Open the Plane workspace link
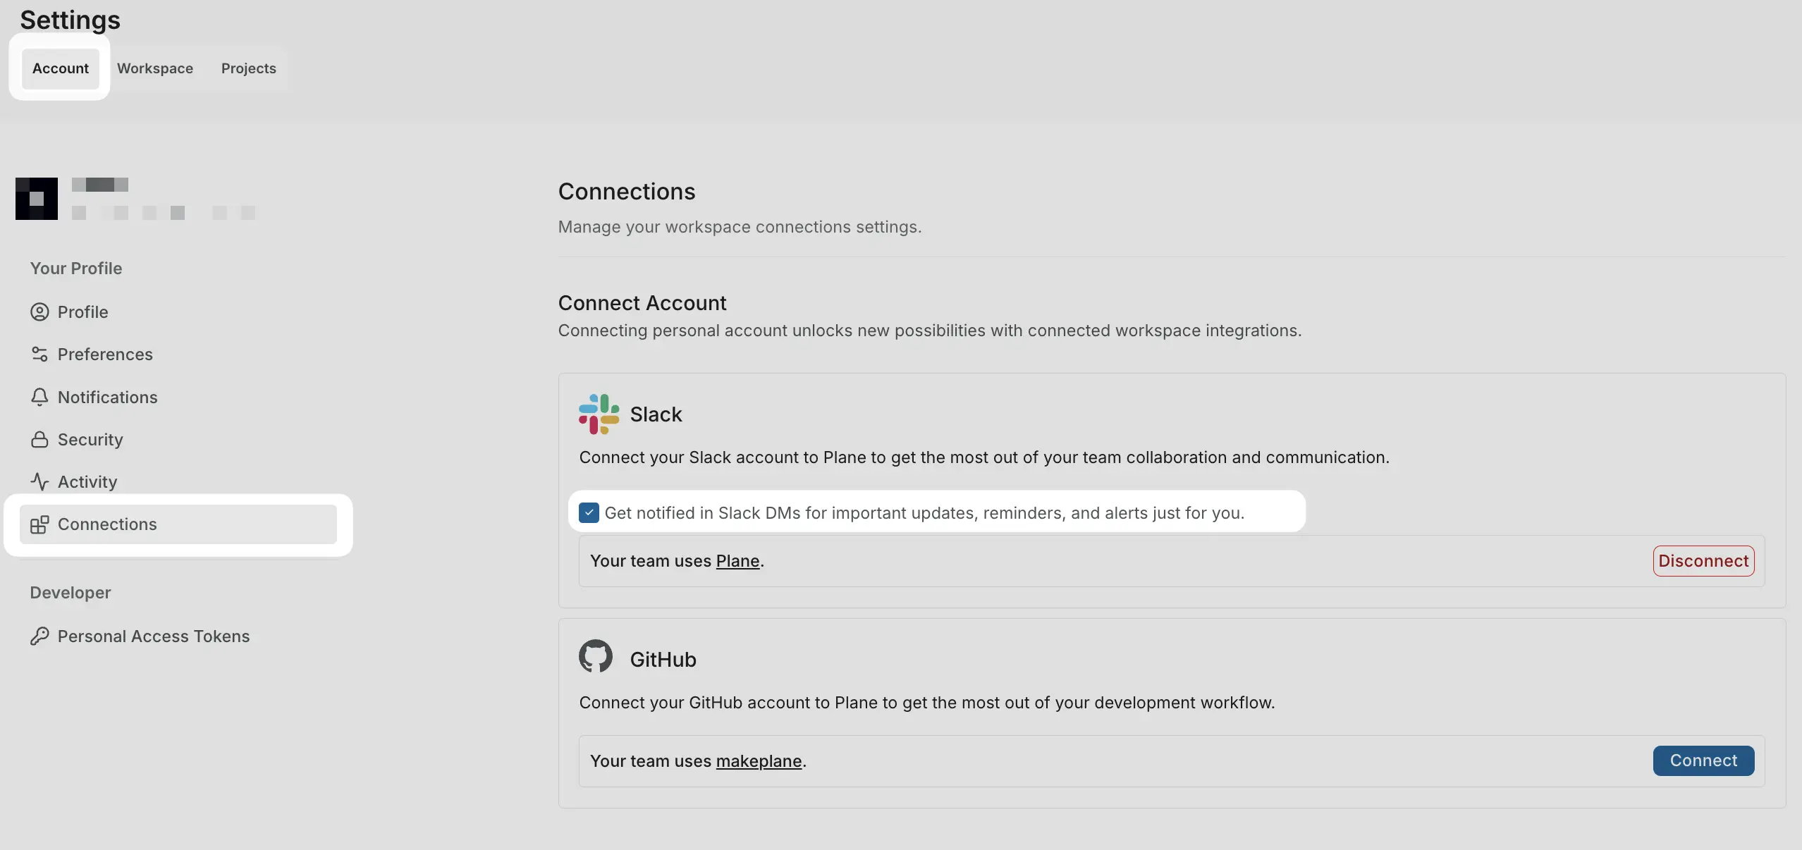The image size is (1802, 850). 736,560
